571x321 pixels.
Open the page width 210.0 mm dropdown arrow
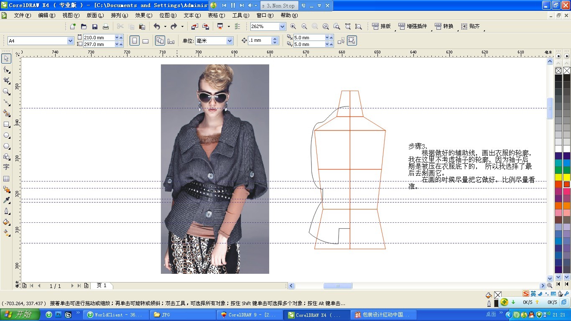tap(117, 37)
